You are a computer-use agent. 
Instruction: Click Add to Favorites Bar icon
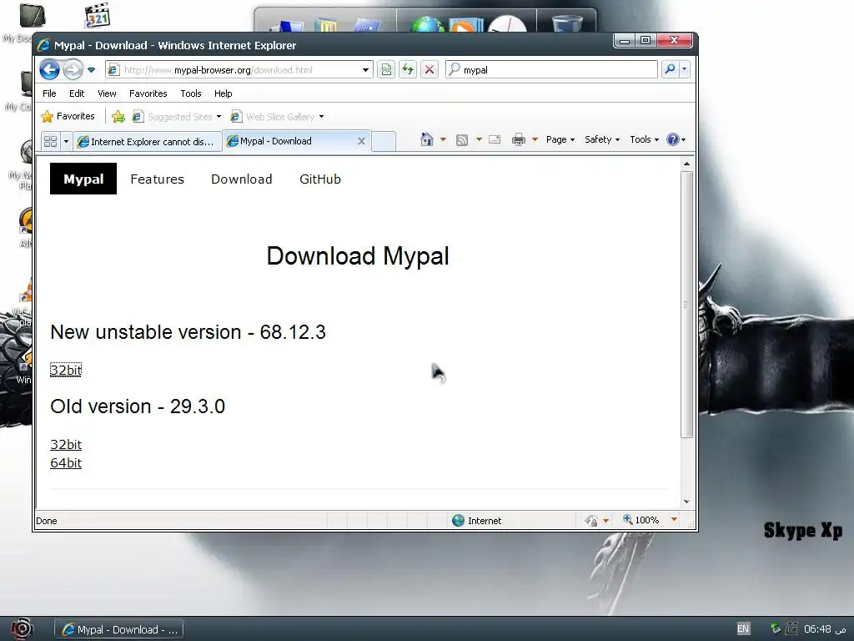click(118, 116)
